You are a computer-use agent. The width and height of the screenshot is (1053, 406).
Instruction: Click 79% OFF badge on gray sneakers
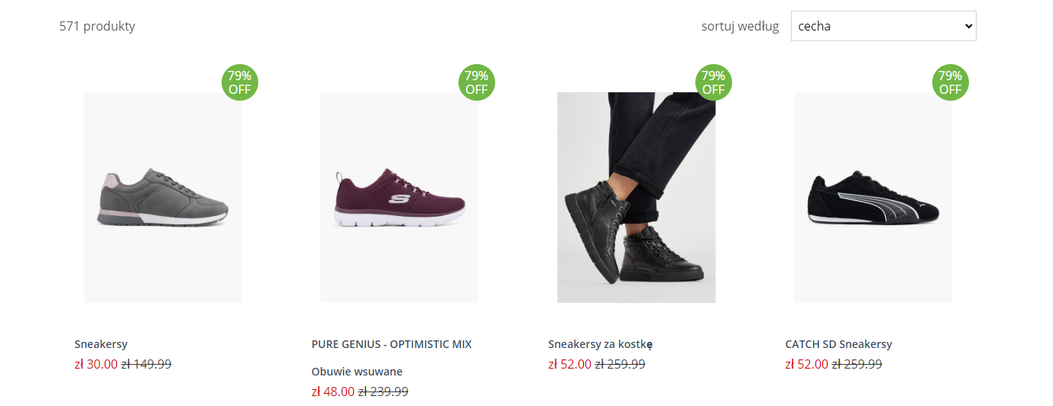point(239,82)
